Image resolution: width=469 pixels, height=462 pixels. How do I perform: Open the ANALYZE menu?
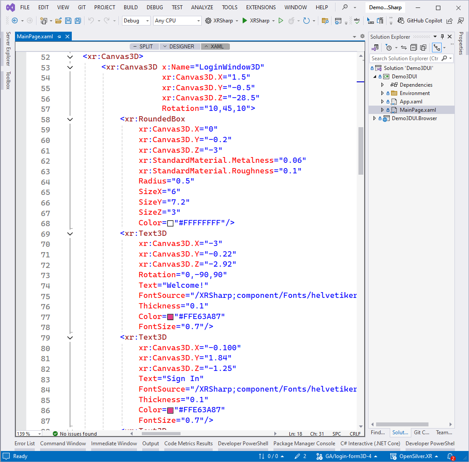coord(202,7)
